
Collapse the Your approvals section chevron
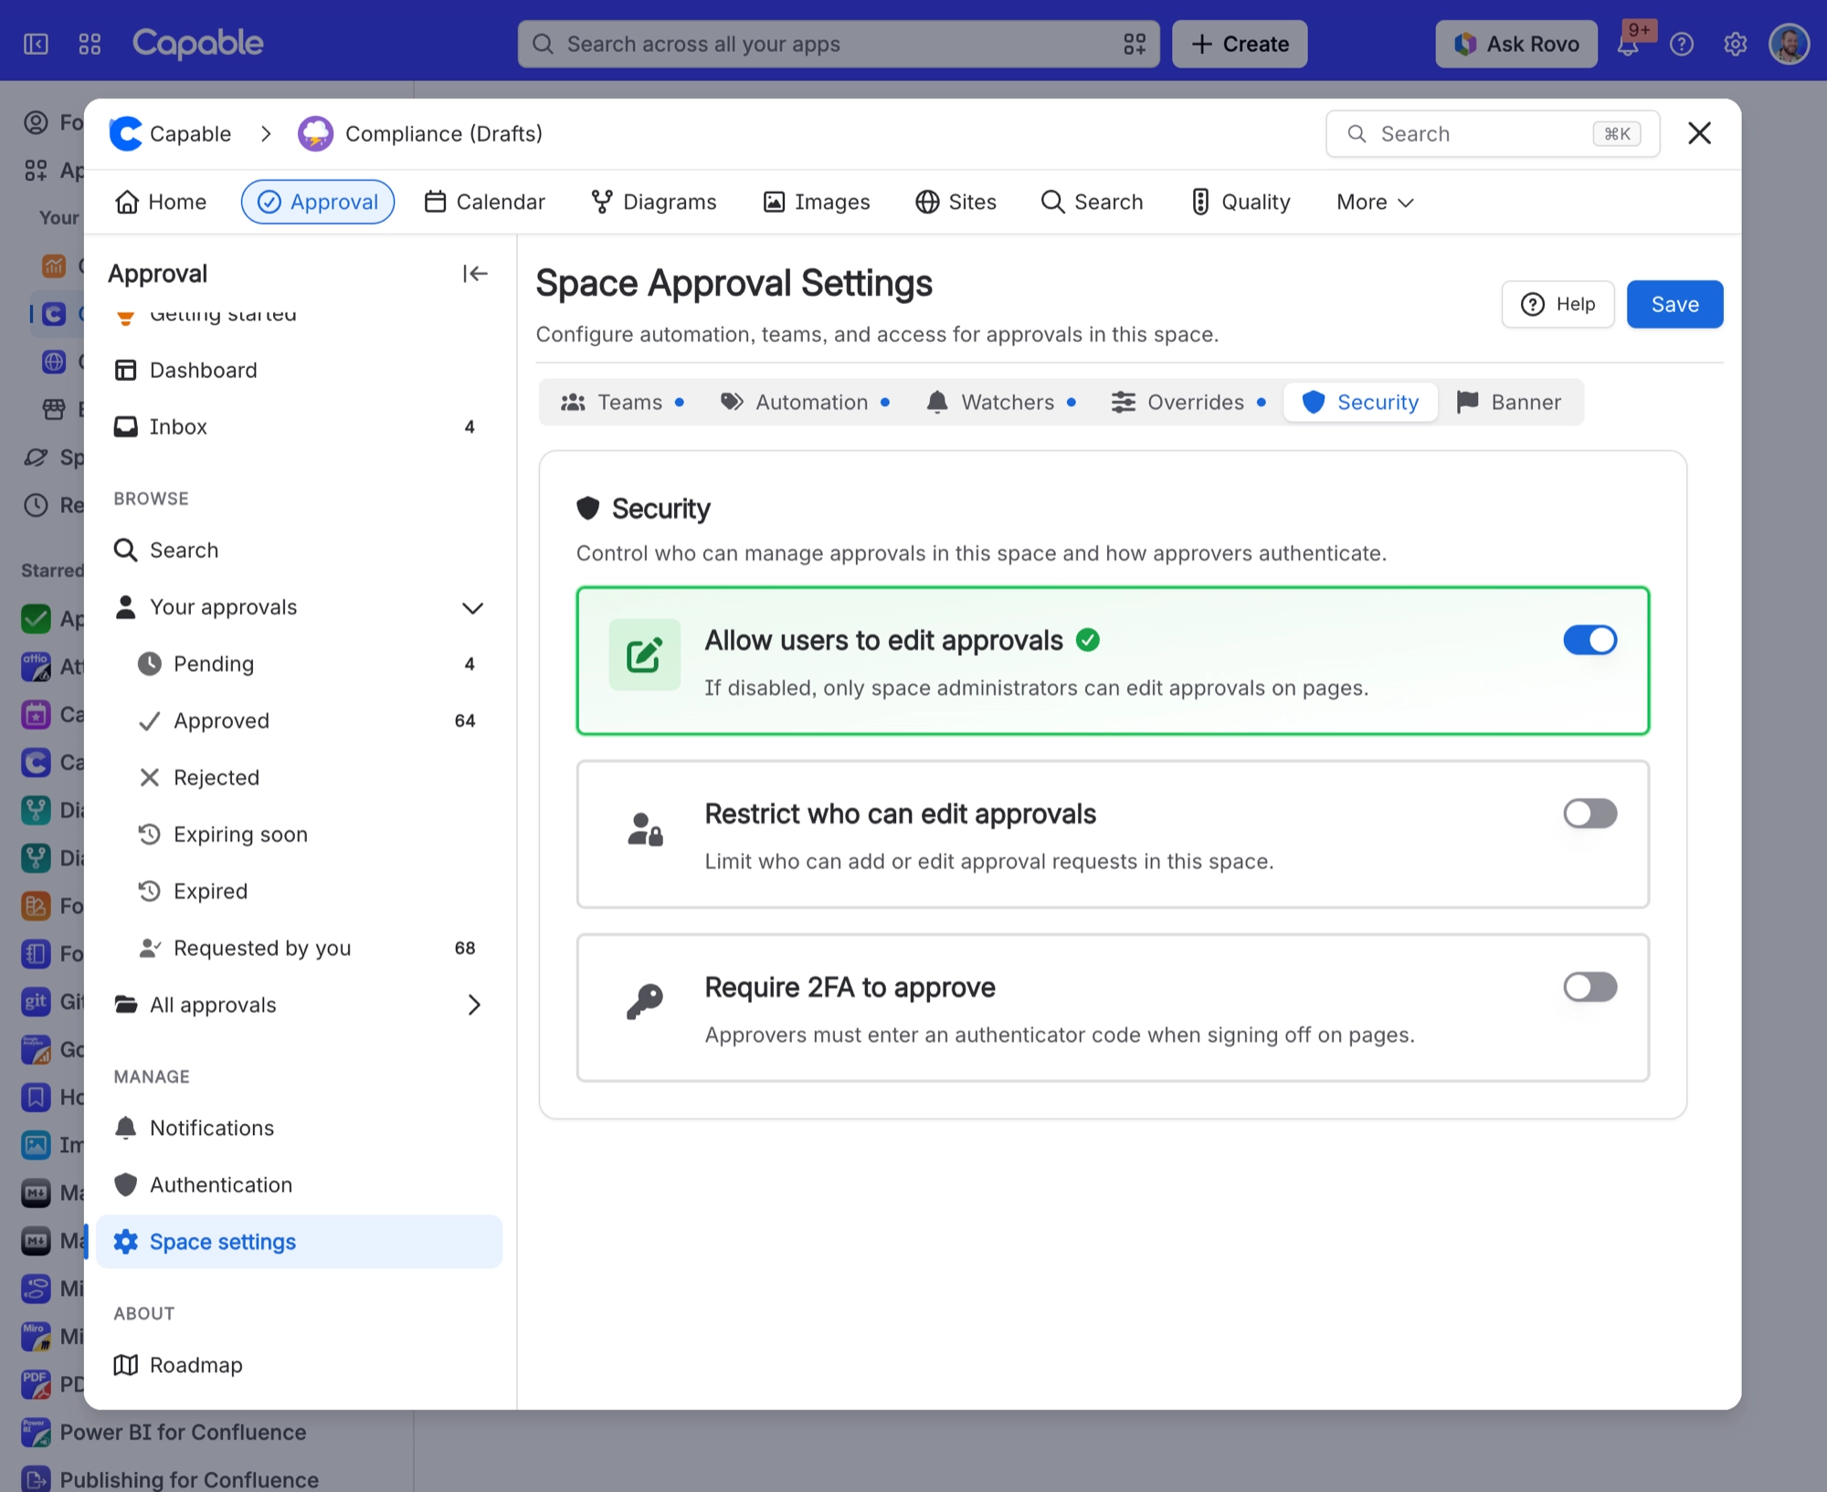(x=472, y=607)
